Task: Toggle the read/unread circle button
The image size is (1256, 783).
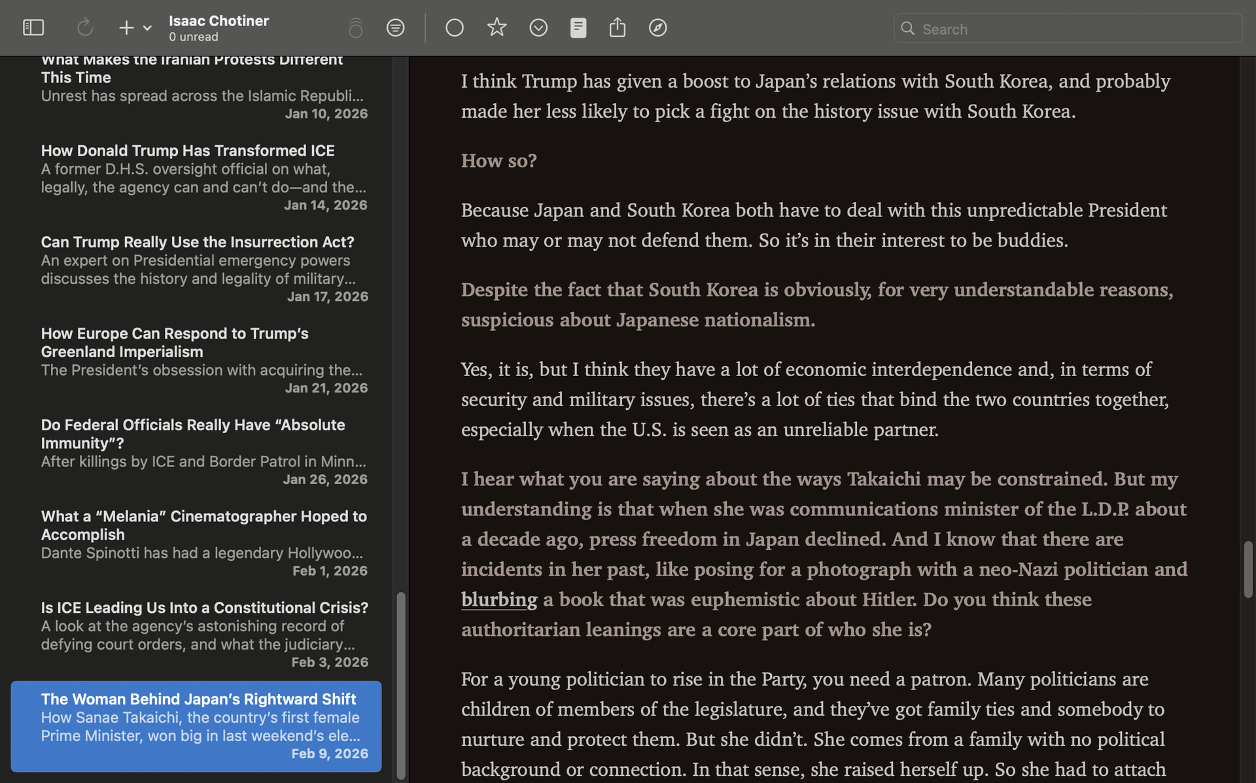Action: [454, 27]
